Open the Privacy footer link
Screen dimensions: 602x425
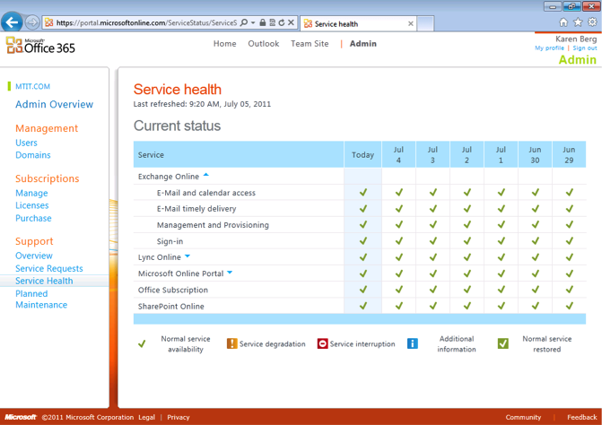coord(179,417)
